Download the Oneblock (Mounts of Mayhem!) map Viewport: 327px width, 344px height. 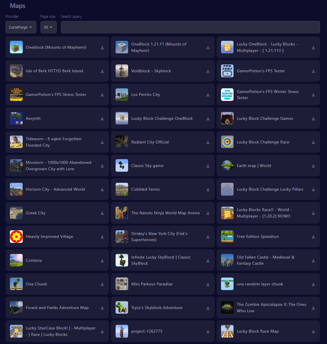(102, 48)
